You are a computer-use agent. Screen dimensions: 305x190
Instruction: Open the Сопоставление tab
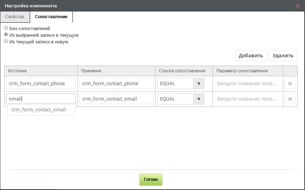click(51, 17)
